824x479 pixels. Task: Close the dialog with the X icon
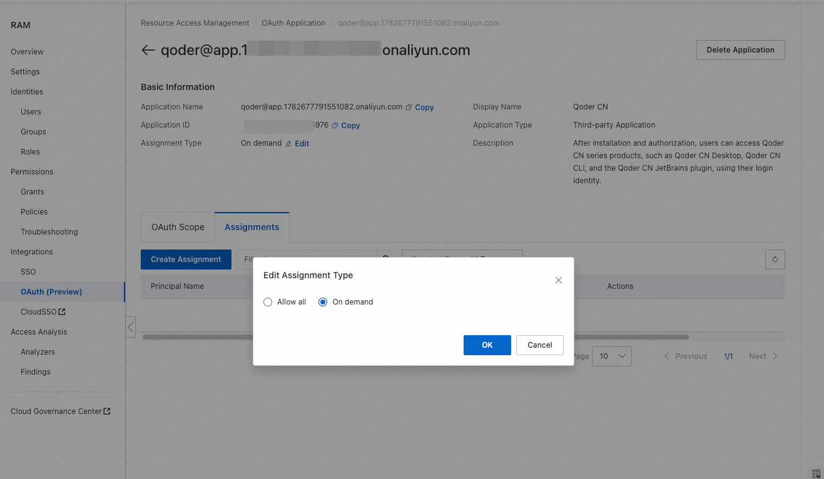[x=559, y=280]
